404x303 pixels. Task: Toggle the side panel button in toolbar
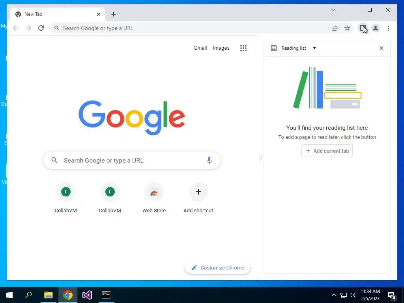pyautogui.click(x=363, y=28)
